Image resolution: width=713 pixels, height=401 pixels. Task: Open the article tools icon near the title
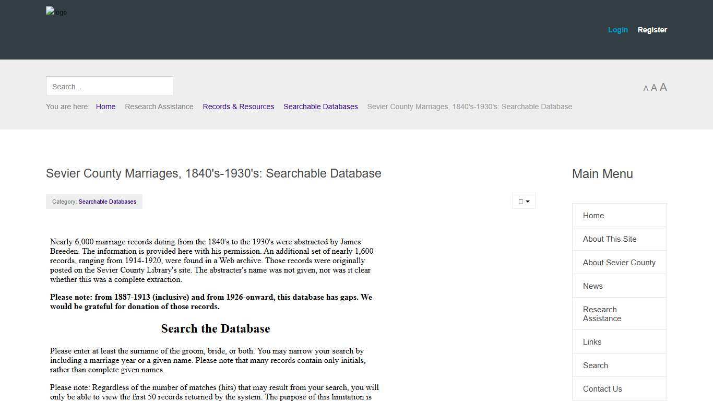520,200
